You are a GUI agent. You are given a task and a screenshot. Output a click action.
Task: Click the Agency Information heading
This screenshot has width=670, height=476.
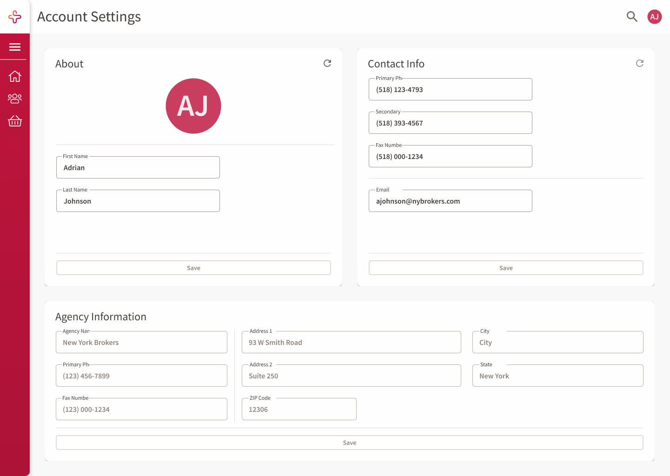(x=101, y=317)
